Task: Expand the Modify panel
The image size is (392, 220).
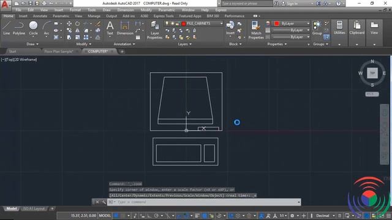Action: pos(84,44)
